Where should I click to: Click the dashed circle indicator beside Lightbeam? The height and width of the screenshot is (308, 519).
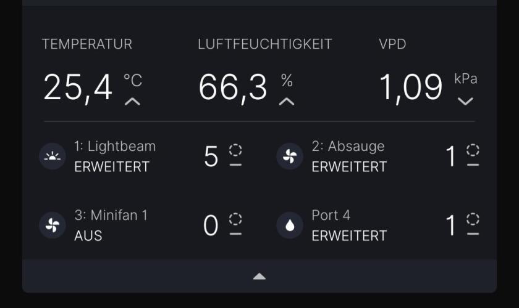pyautogui.click(x=235, y=150)
